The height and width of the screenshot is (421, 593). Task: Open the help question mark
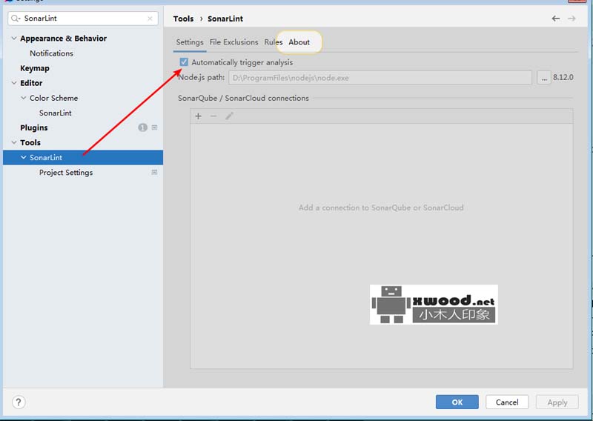[x=19, y=402]
